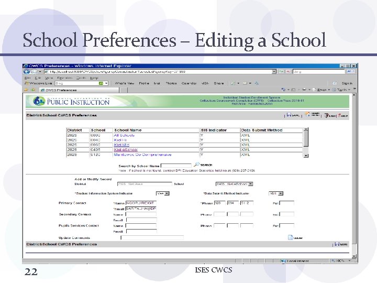Image resolution: width=377 pixels, height=283 pixels.
Task: Click the search magnifier button by Bing box
Action: click(x=349, y=72)
